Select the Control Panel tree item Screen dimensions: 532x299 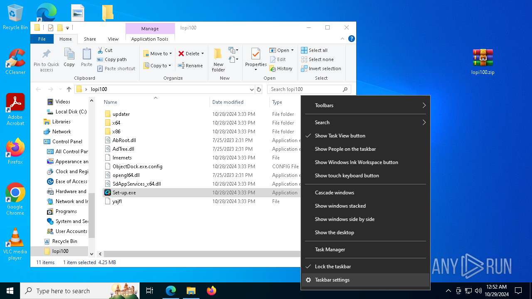click(x=67, y=142)
